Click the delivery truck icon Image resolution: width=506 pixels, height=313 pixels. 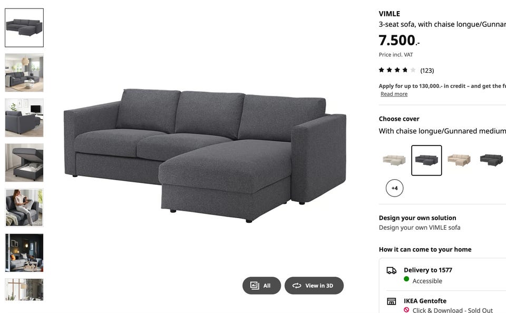click(392, 270)
